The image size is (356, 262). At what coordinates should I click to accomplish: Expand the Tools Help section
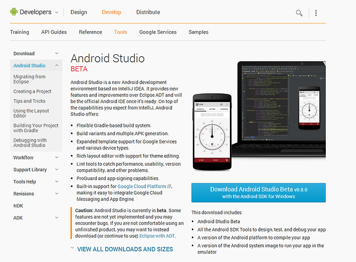[57, 181]
